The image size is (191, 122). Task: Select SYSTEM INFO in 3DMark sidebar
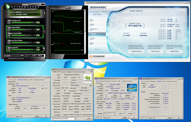(93, 29)
